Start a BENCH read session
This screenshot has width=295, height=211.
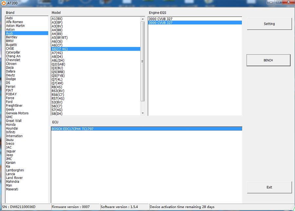point(268,60)
